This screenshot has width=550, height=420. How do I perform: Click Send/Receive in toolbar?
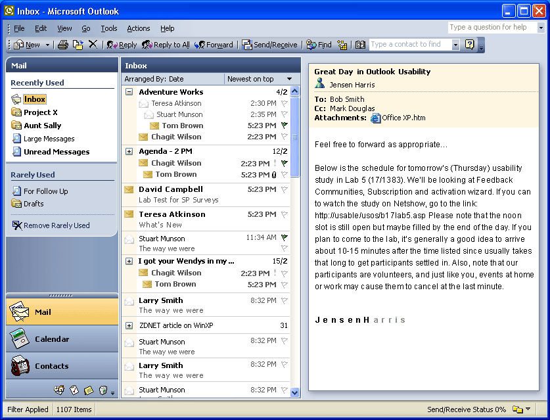point(269,45)
